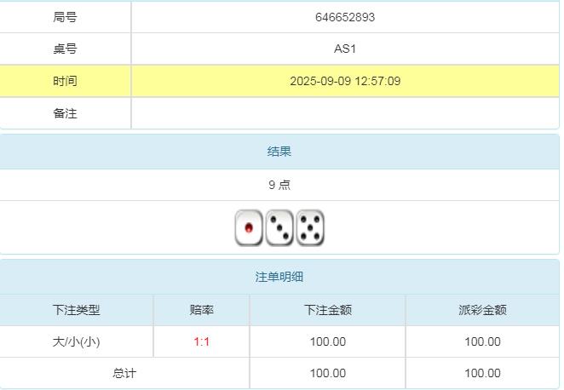Click the 结果 section header
This screenshot has width=564, height=390.
(x=279, y=152)
